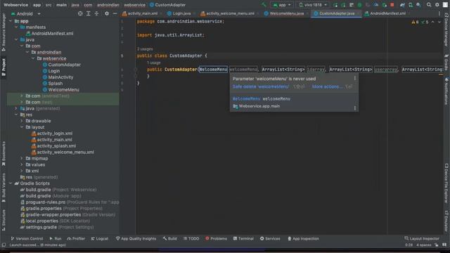Open the vivo 1818 device dropdown
Screen dimensions: 450x253
tap(313, 5)
